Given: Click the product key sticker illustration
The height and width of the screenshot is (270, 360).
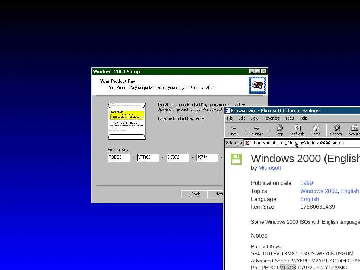Looking at the screenshot, I should tap(127, 121).
